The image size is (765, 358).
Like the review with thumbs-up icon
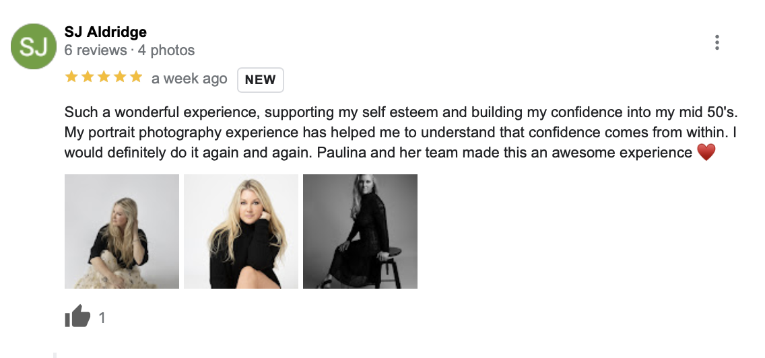click(x=77, y=317)
